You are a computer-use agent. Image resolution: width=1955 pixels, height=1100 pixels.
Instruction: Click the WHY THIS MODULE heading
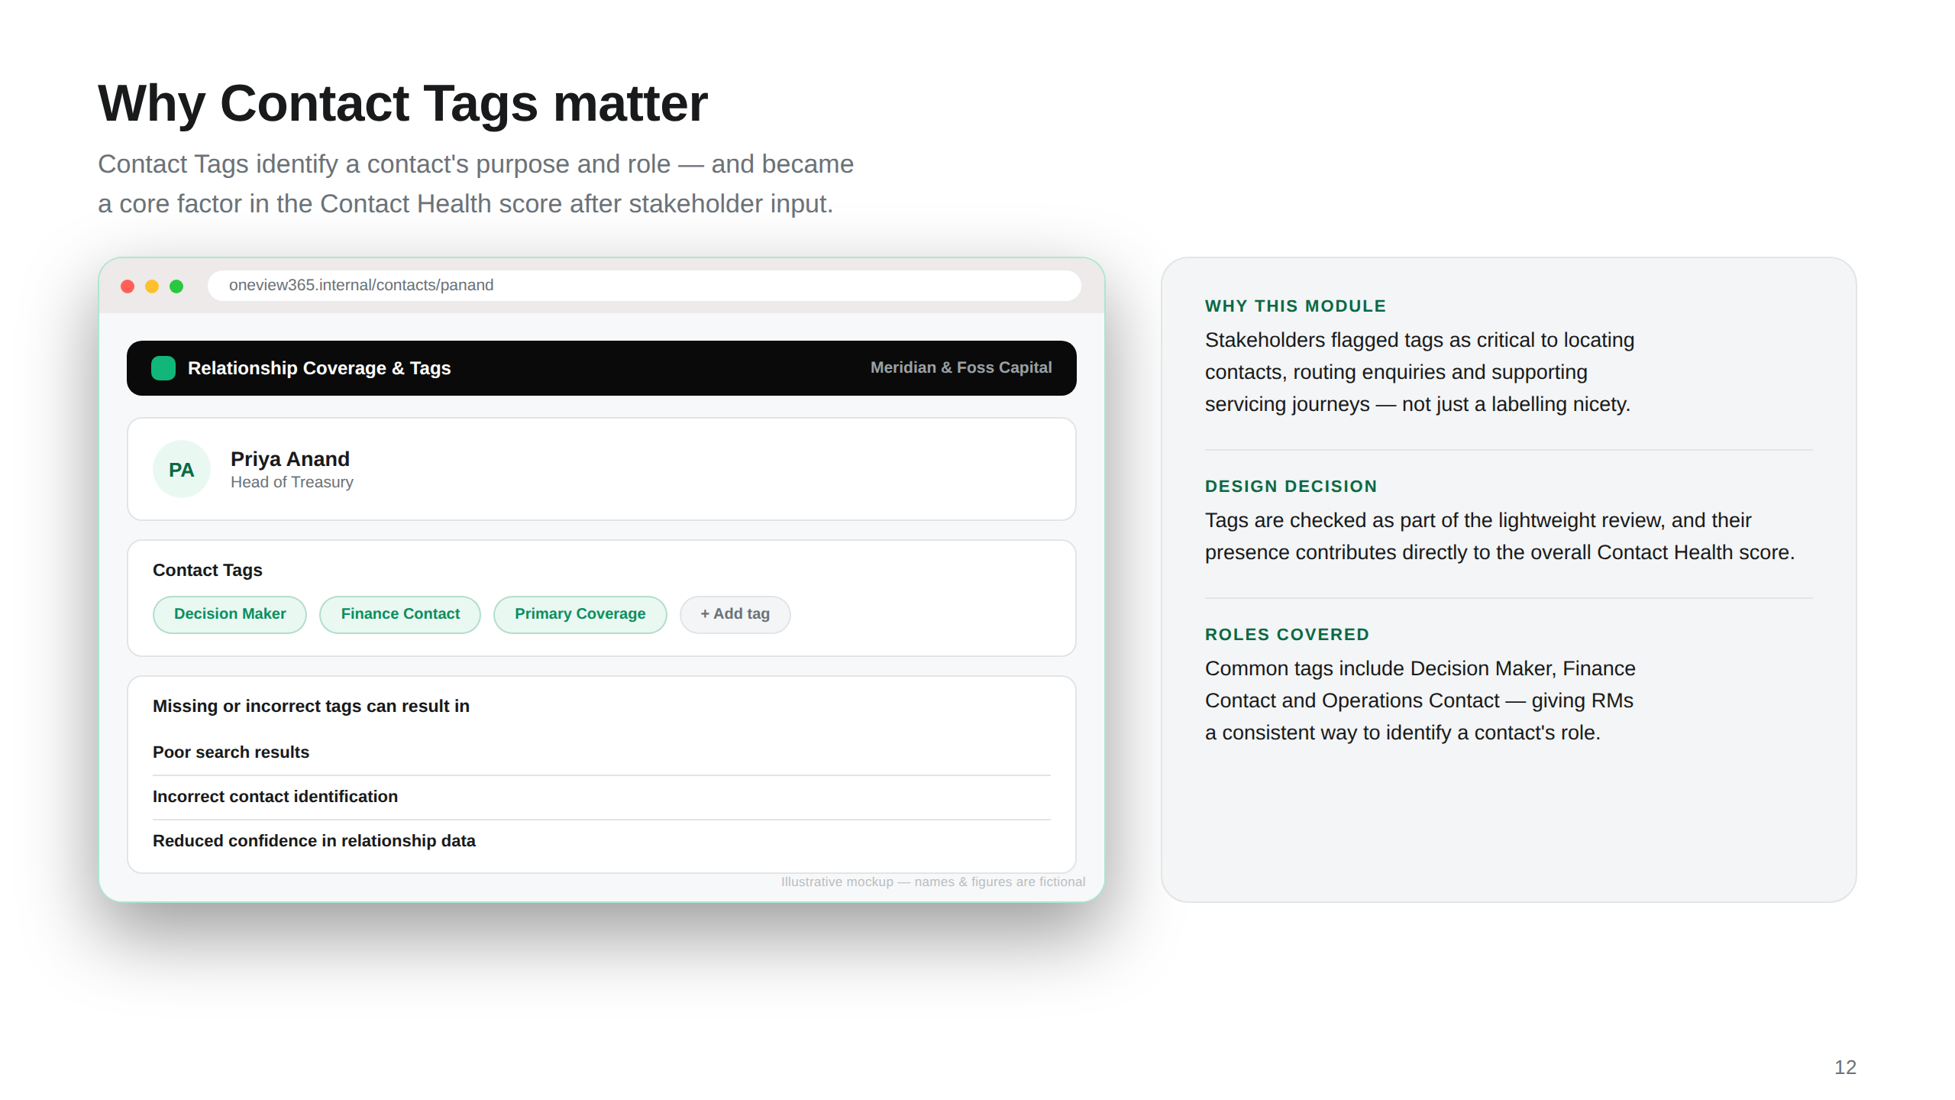pyautogui.click(x=1295, y=306)
